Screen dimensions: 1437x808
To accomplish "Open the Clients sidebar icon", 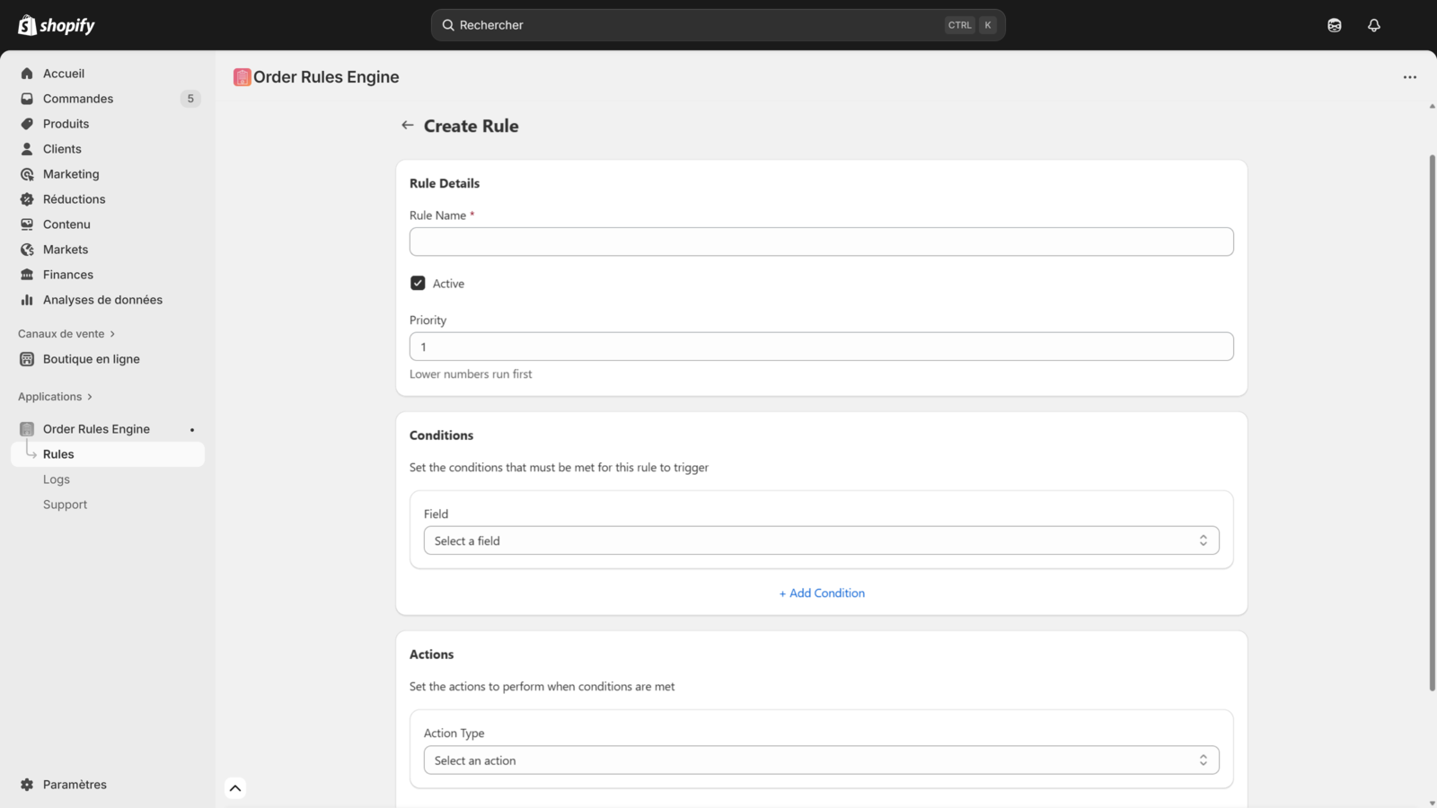I will point(28,148).
